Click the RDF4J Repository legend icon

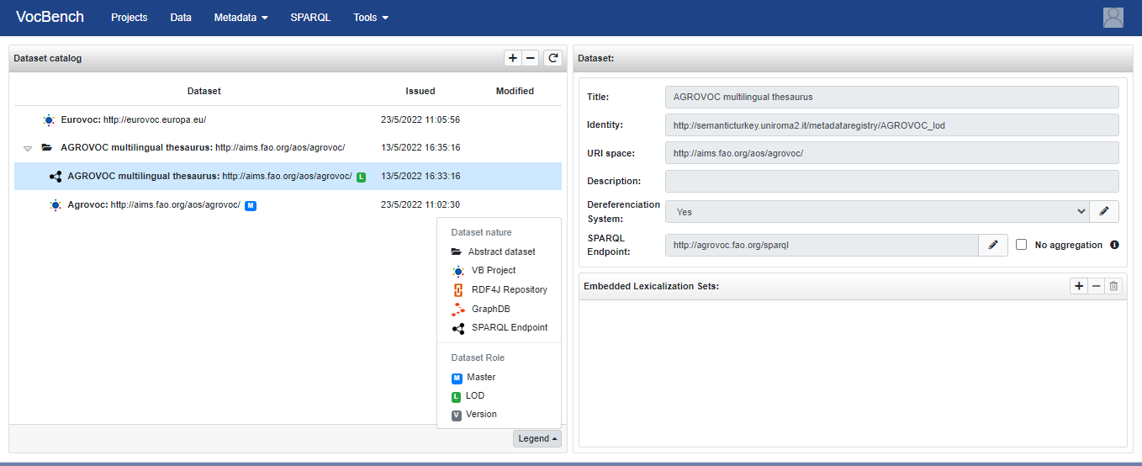tap(458, 289)
